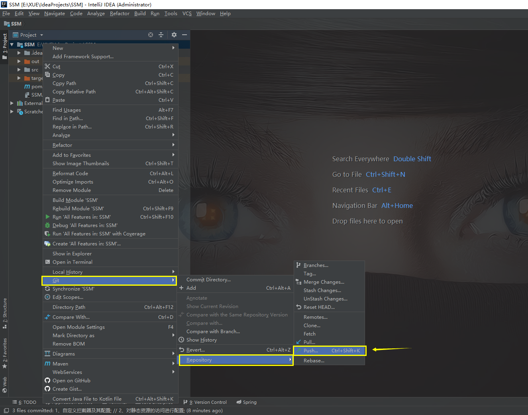Click the Run with Coverage shield icon

click(47, 233)
